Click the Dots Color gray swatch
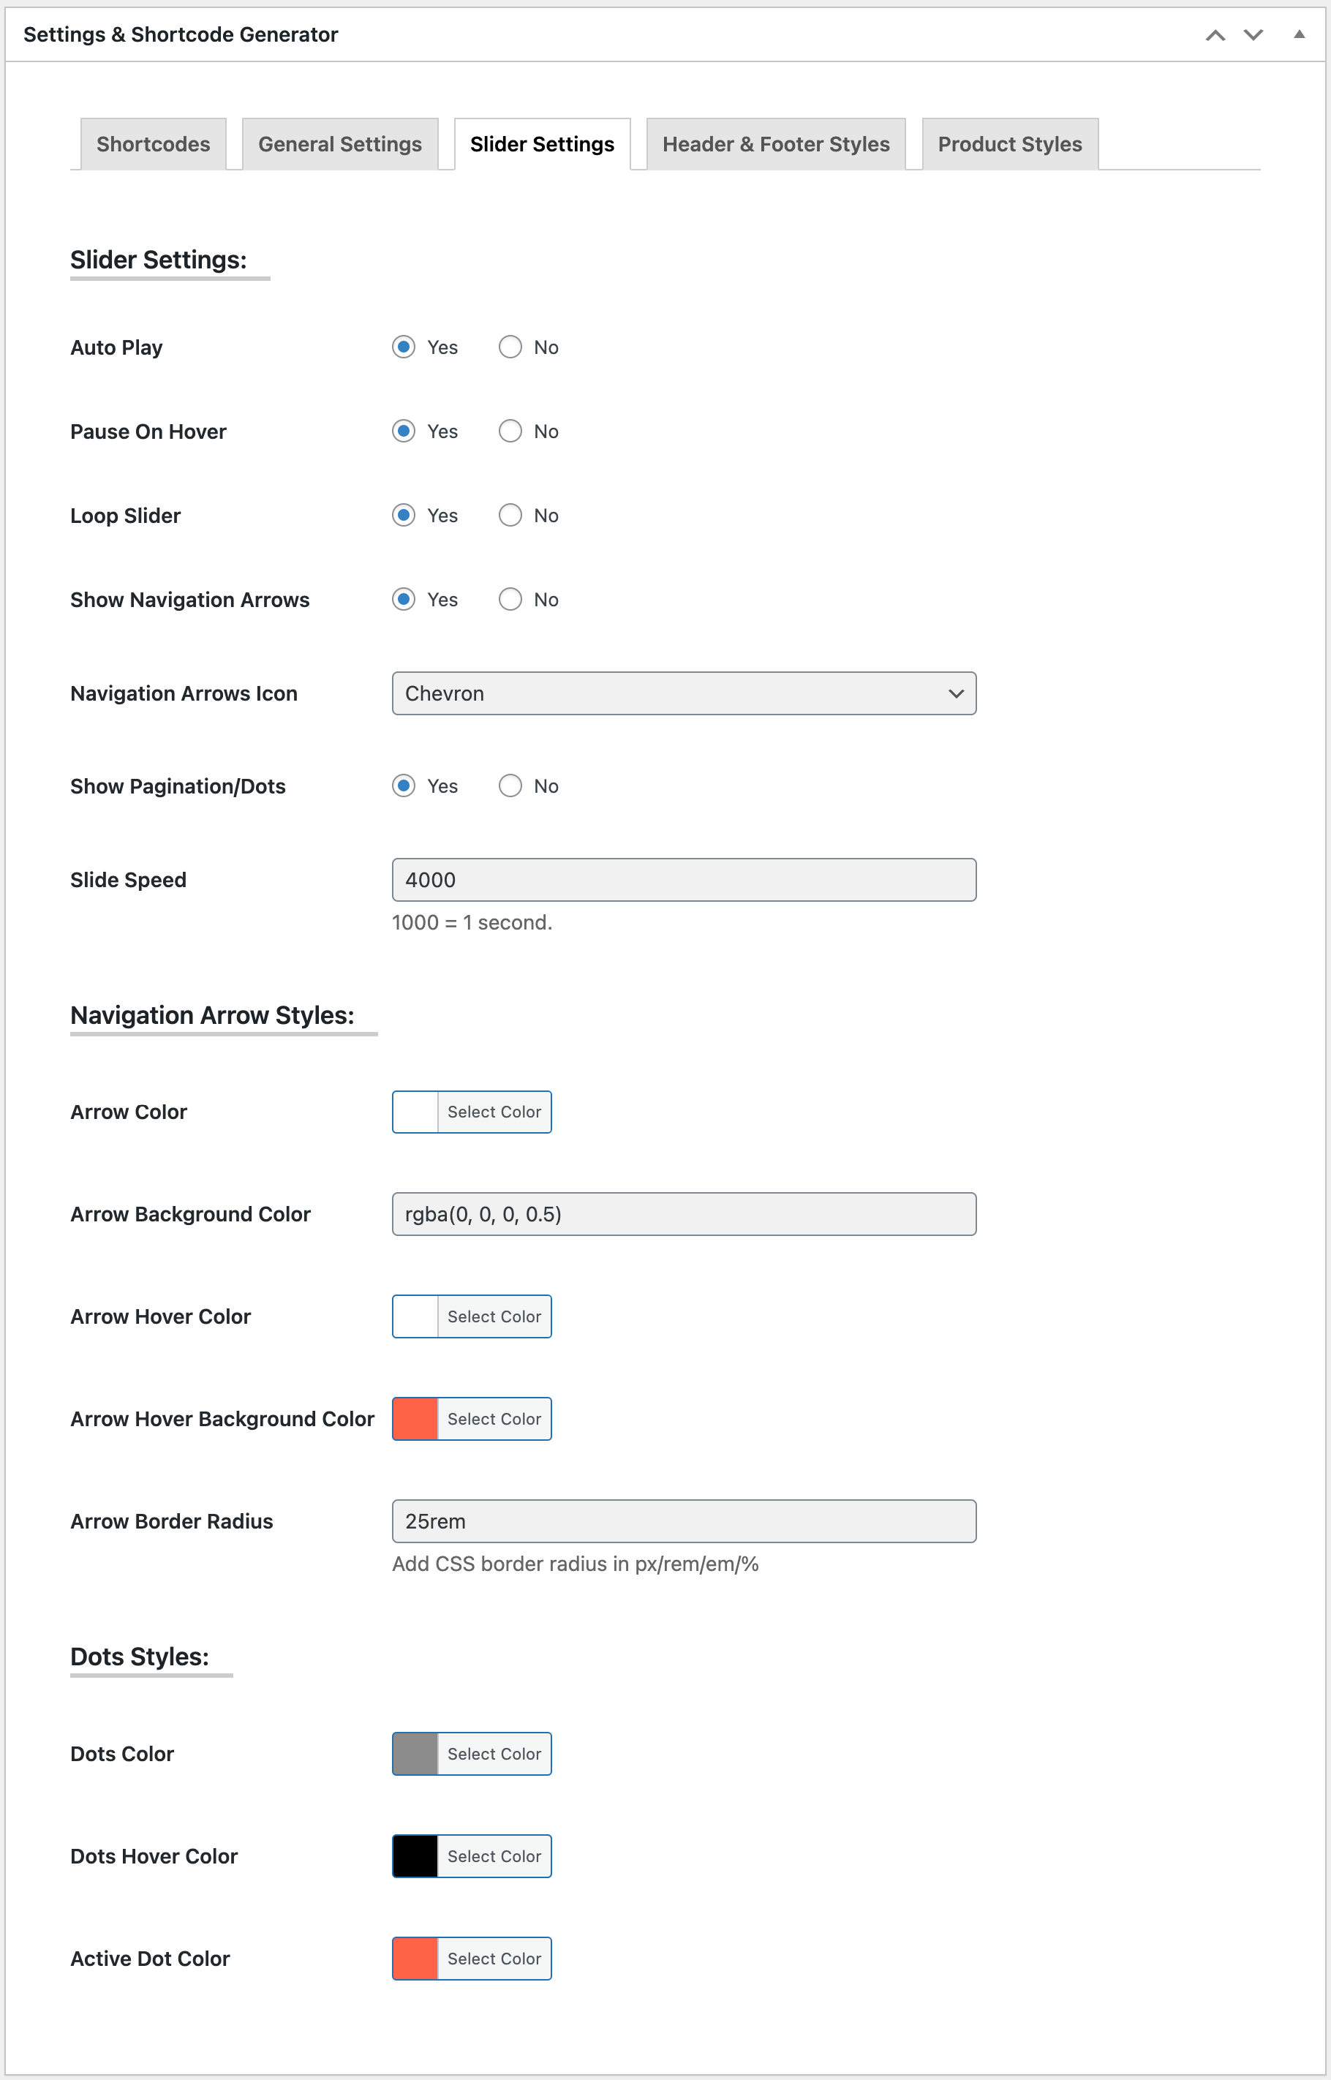The image size is (1331, 2080). [415, 1755]
